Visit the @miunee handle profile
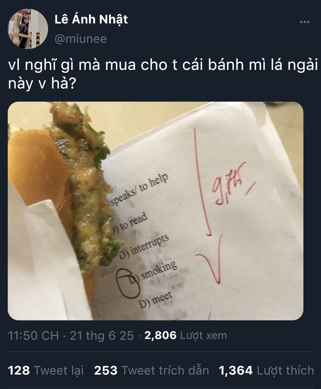Screen dimensions: 321x389 (x=81, y=39)
